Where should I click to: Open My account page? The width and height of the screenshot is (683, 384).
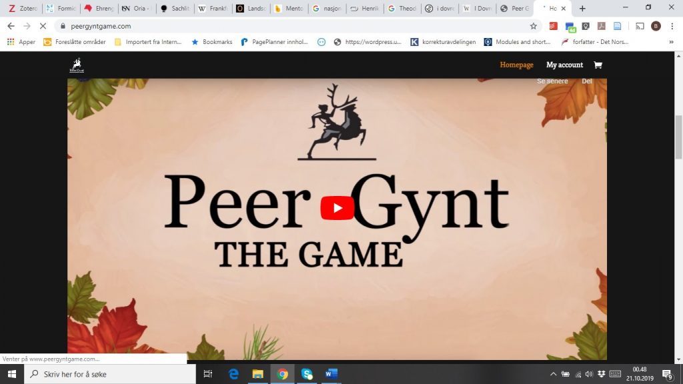pos(564,65)
